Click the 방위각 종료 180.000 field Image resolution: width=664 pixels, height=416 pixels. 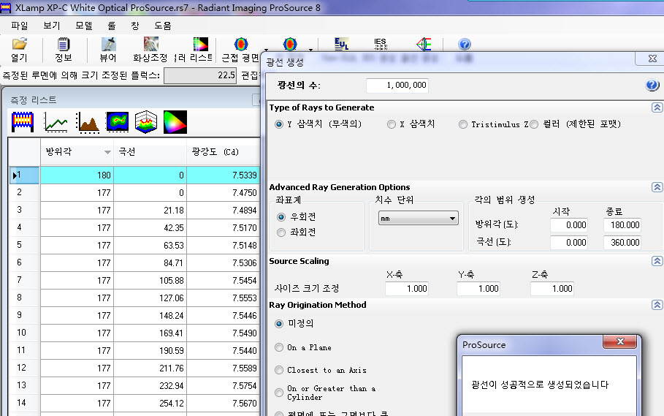click(x=622, y=225)
